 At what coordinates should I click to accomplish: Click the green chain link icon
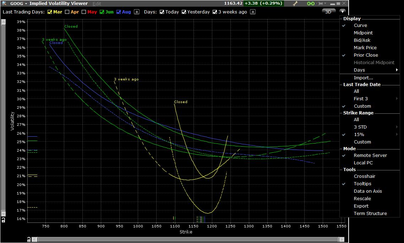coord(311,4)
